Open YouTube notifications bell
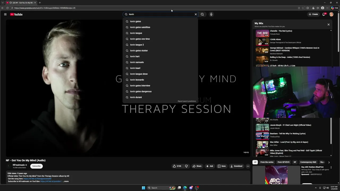The image size is (340, 191). click(x=324, y=14)
